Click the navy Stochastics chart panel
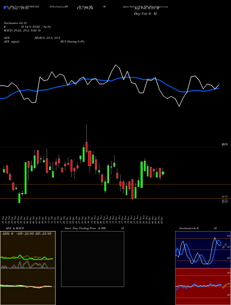This screenshot has width=231, height=305. coord(203,250)
